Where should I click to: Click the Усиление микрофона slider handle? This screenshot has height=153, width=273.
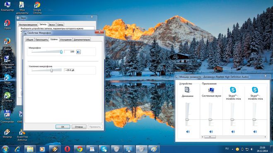coord(51,70)
